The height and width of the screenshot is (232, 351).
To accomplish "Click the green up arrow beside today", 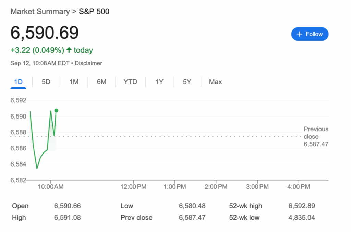I will point(69,50).
